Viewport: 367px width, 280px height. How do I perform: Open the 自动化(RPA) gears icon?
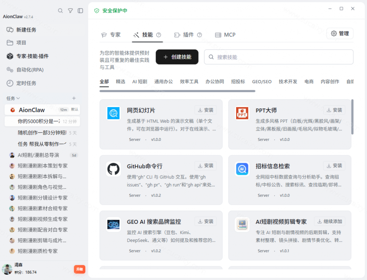[x=10, y=70]
